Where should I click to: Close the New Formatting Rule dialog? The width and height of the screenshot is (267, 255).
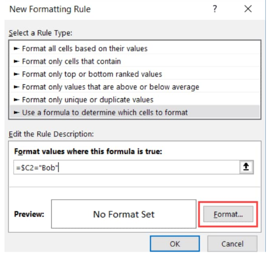248,9
